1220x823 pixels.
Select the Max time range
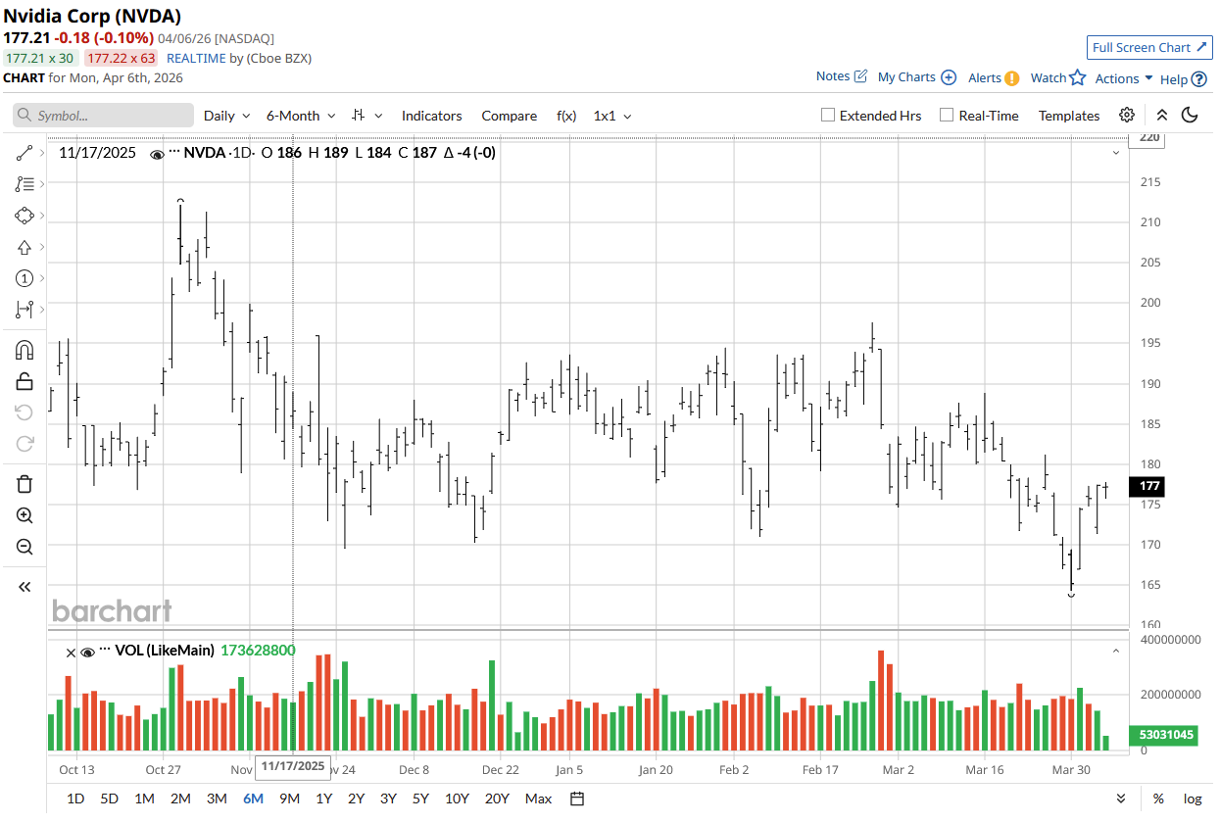[538, 799]
